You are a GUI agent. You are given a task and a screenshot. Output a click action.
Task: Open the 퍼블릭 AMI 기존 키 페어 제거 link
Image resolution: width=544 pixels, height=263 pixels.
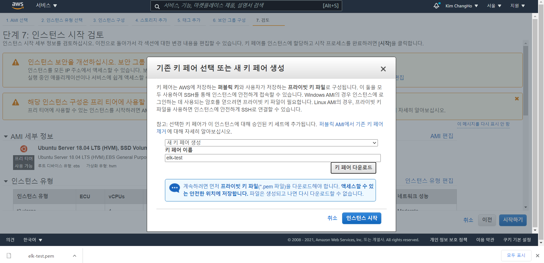351,124
